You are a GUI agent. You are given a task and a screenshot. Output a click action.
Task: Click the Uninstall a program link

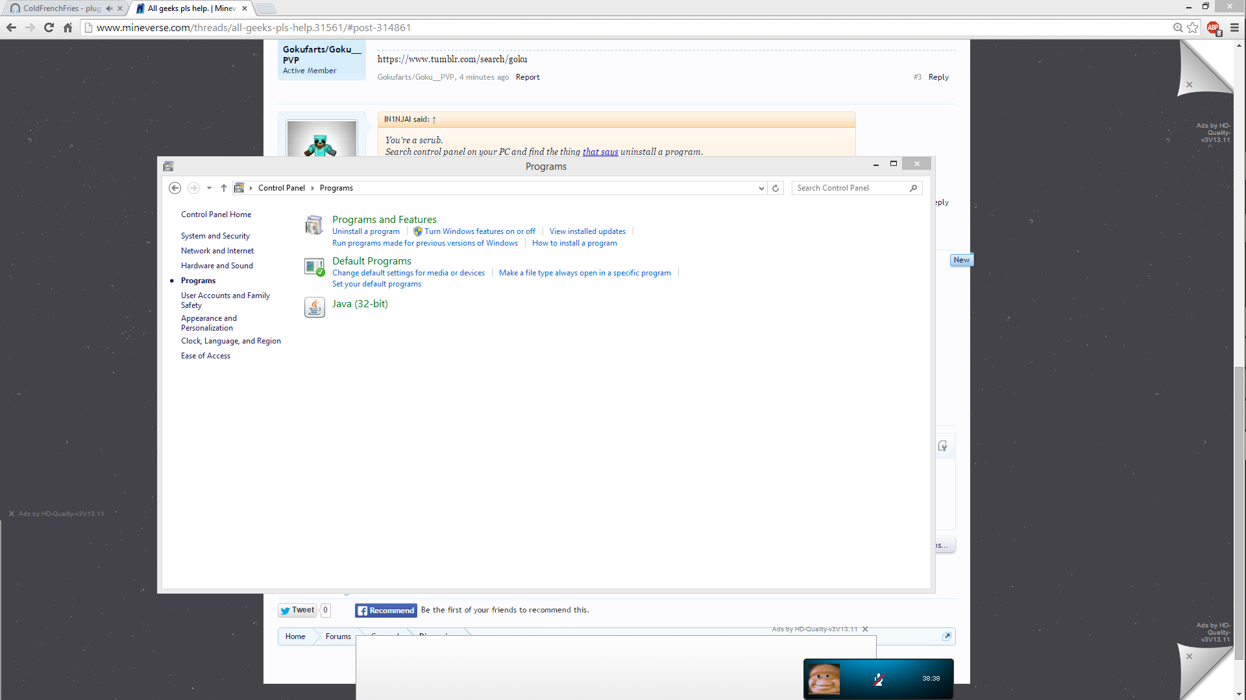click(366, 231)
